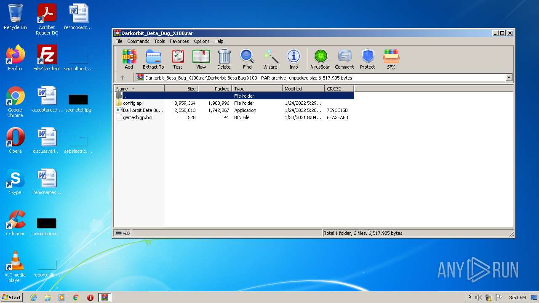Open Opera desktop shortcut

pyautogui.click(x=15, y=141)
